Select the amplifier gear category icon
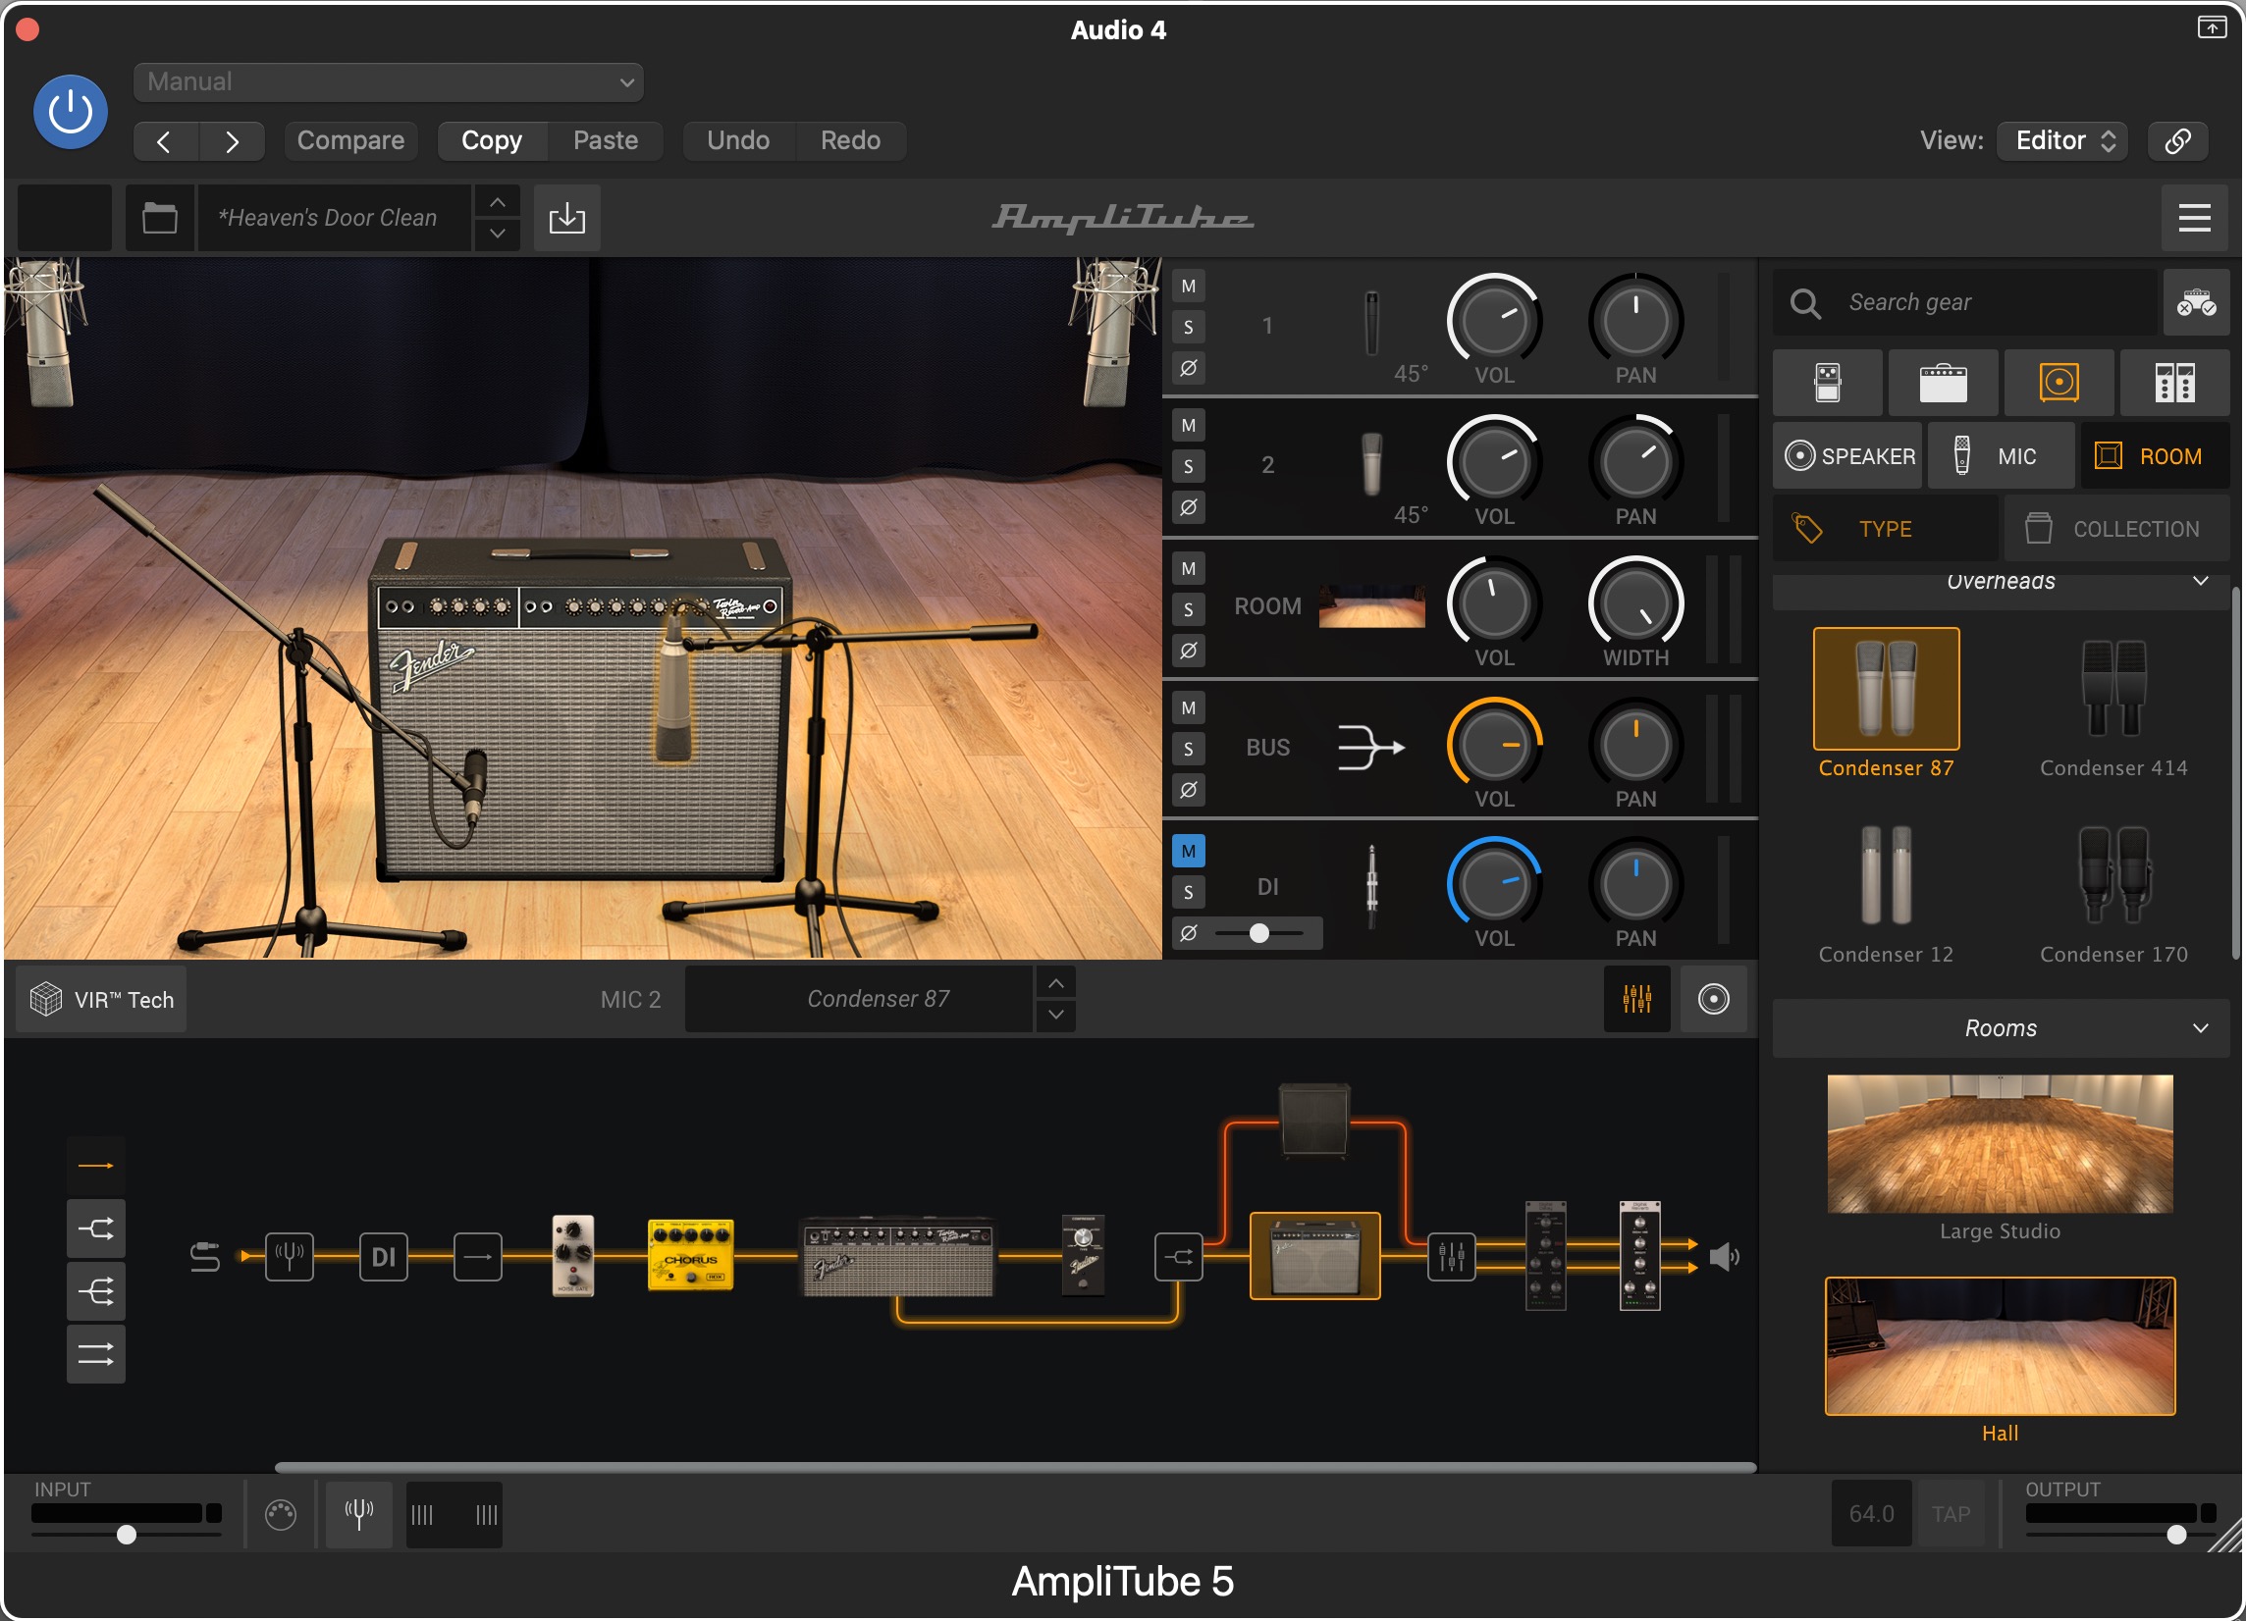Image resolution: width=2246 pixels, height=1621 pixels. point(1943,382)
